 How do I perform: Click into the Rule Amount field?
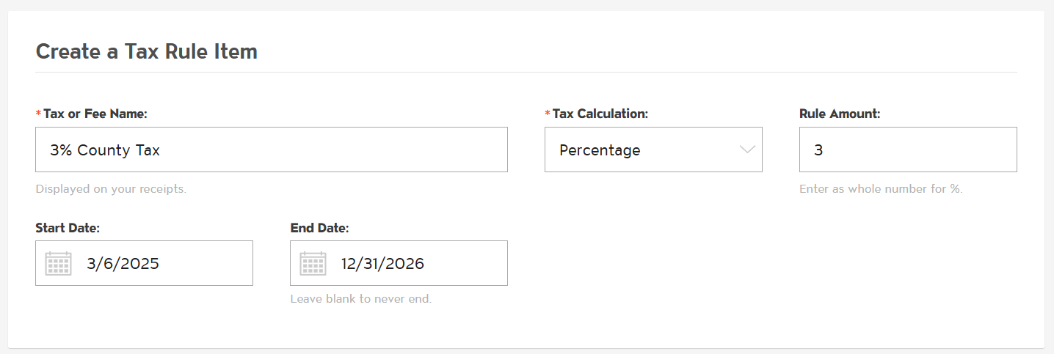pos(908,150)
